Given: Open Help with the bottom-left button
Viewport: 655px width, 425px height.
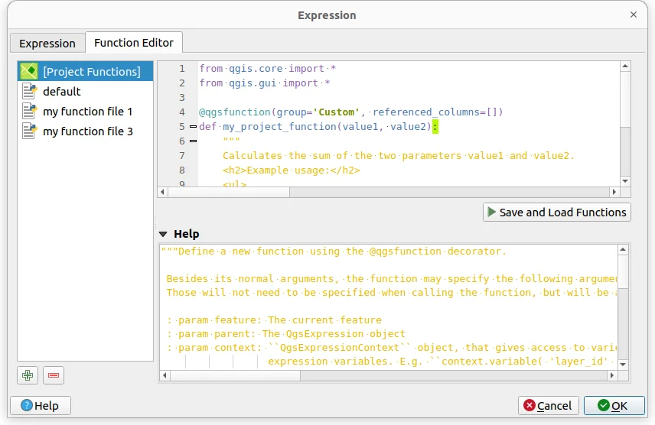Looking at the screenshot, I should (40, 405).
